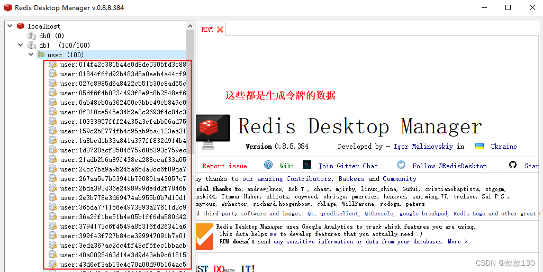543x272 pixels.
Task: Click key icon of user:1d8720acf8584675960b393c759ec
Action: tap(52, 150)
